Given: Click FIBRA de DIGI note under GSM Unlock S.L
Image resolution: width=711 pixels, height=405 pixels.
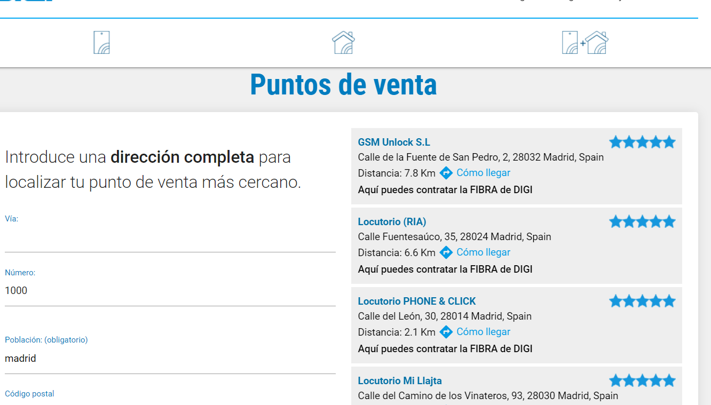Looking at the screenshot, I should 445,190.
